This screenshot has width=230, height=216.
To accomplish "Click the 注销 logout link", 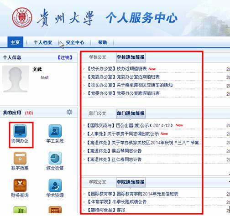I will [x=65, y=57].
